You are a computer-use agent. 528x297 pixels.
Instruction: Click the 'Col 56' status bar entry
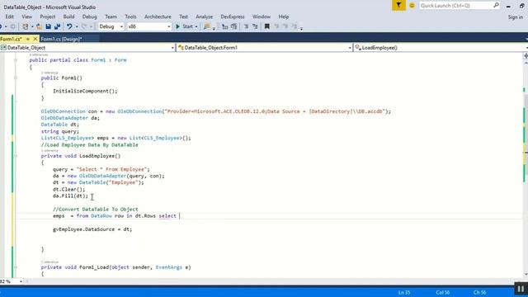point(442,292)
